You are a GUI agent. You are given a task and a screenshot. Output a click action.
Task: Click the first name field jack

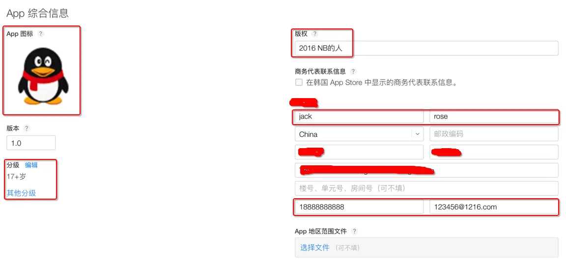coord(359,116)
